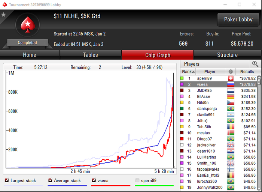Select player row clavito691
The height and width of the screenshot is (192, 262).
point(219,115)
